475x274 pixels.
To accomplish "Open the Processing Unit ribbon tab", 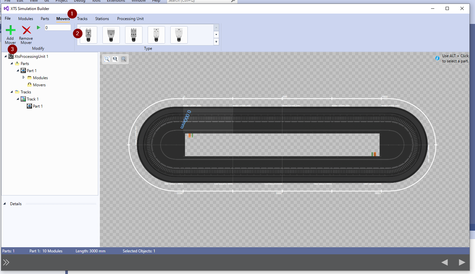I will click(x=130, y=19).
